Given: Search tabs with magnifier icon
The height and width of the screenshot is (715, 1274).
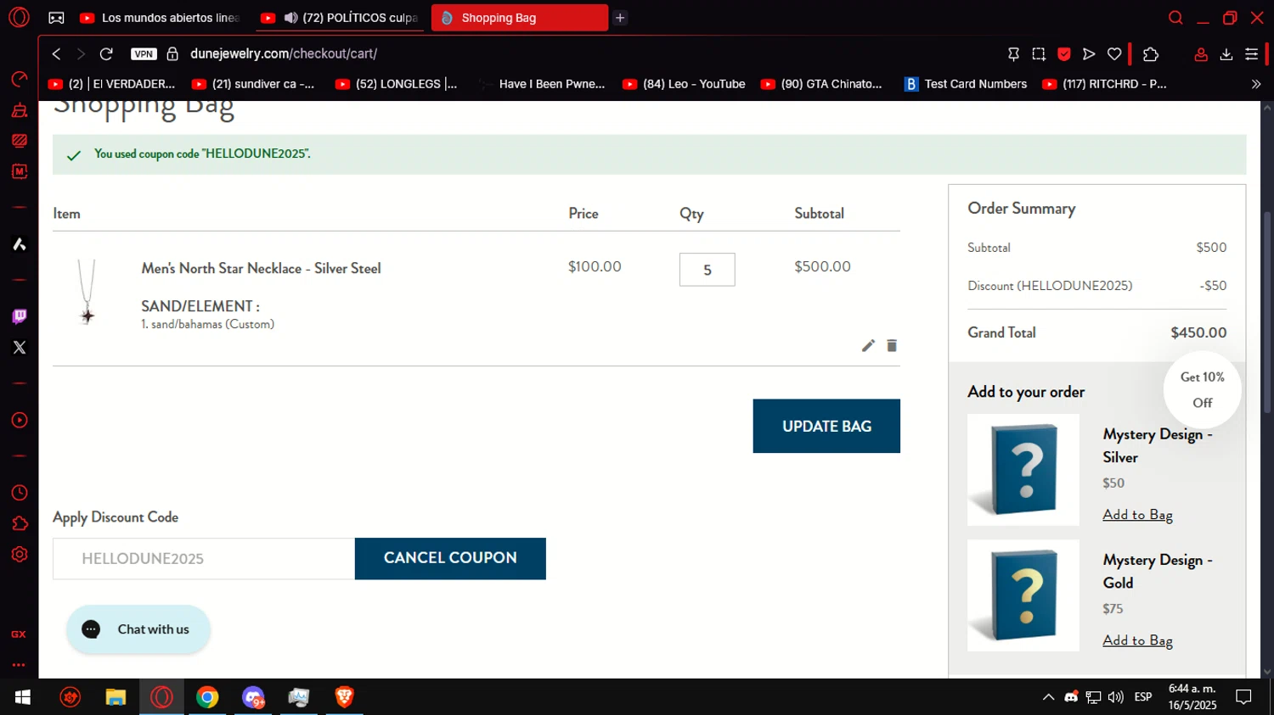Looking at the screenshot, I should point(1175,18).
